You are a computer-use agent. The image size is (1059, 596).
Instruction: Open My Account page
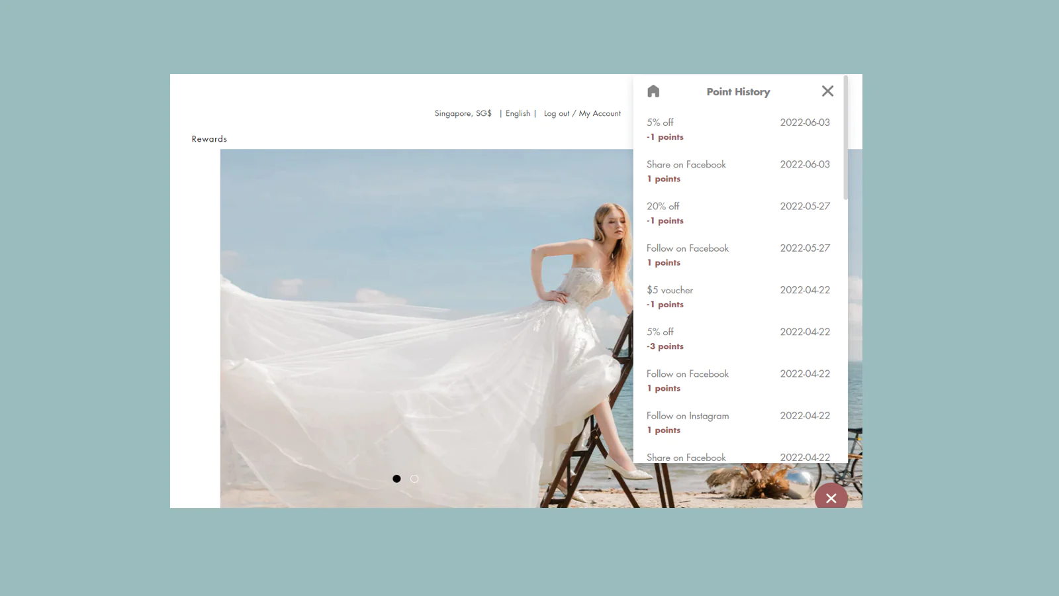pos(600,113)
